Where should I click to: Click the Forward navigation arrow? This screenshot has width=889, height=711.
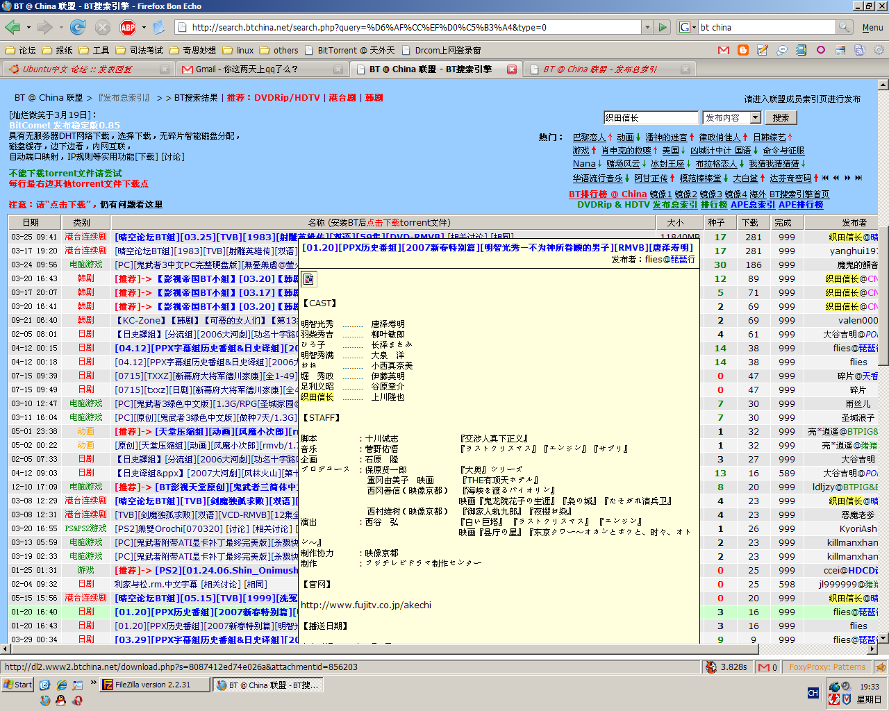click(44, 27)
